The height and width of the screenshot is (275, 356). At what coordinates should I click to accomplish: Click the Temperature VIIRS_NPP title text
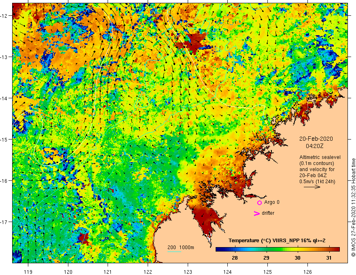[x=277, y=241]
